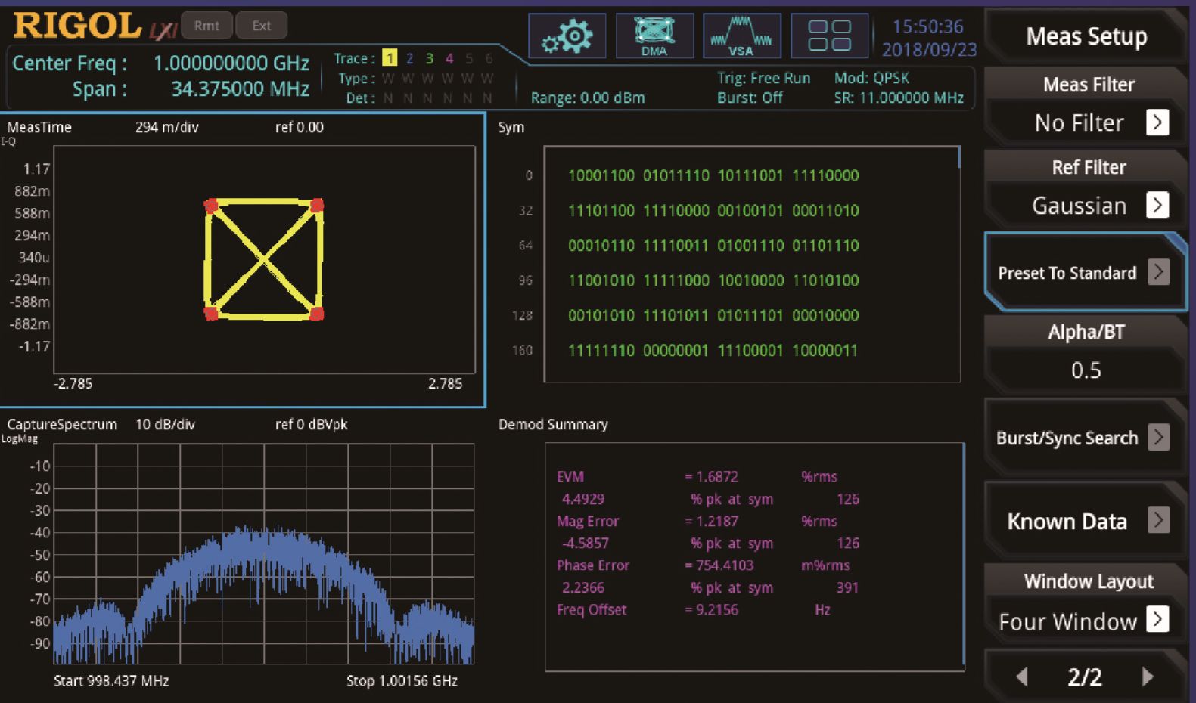Select the DMA mode icon
Screen dimensions: 1196x703
point(654,36)
